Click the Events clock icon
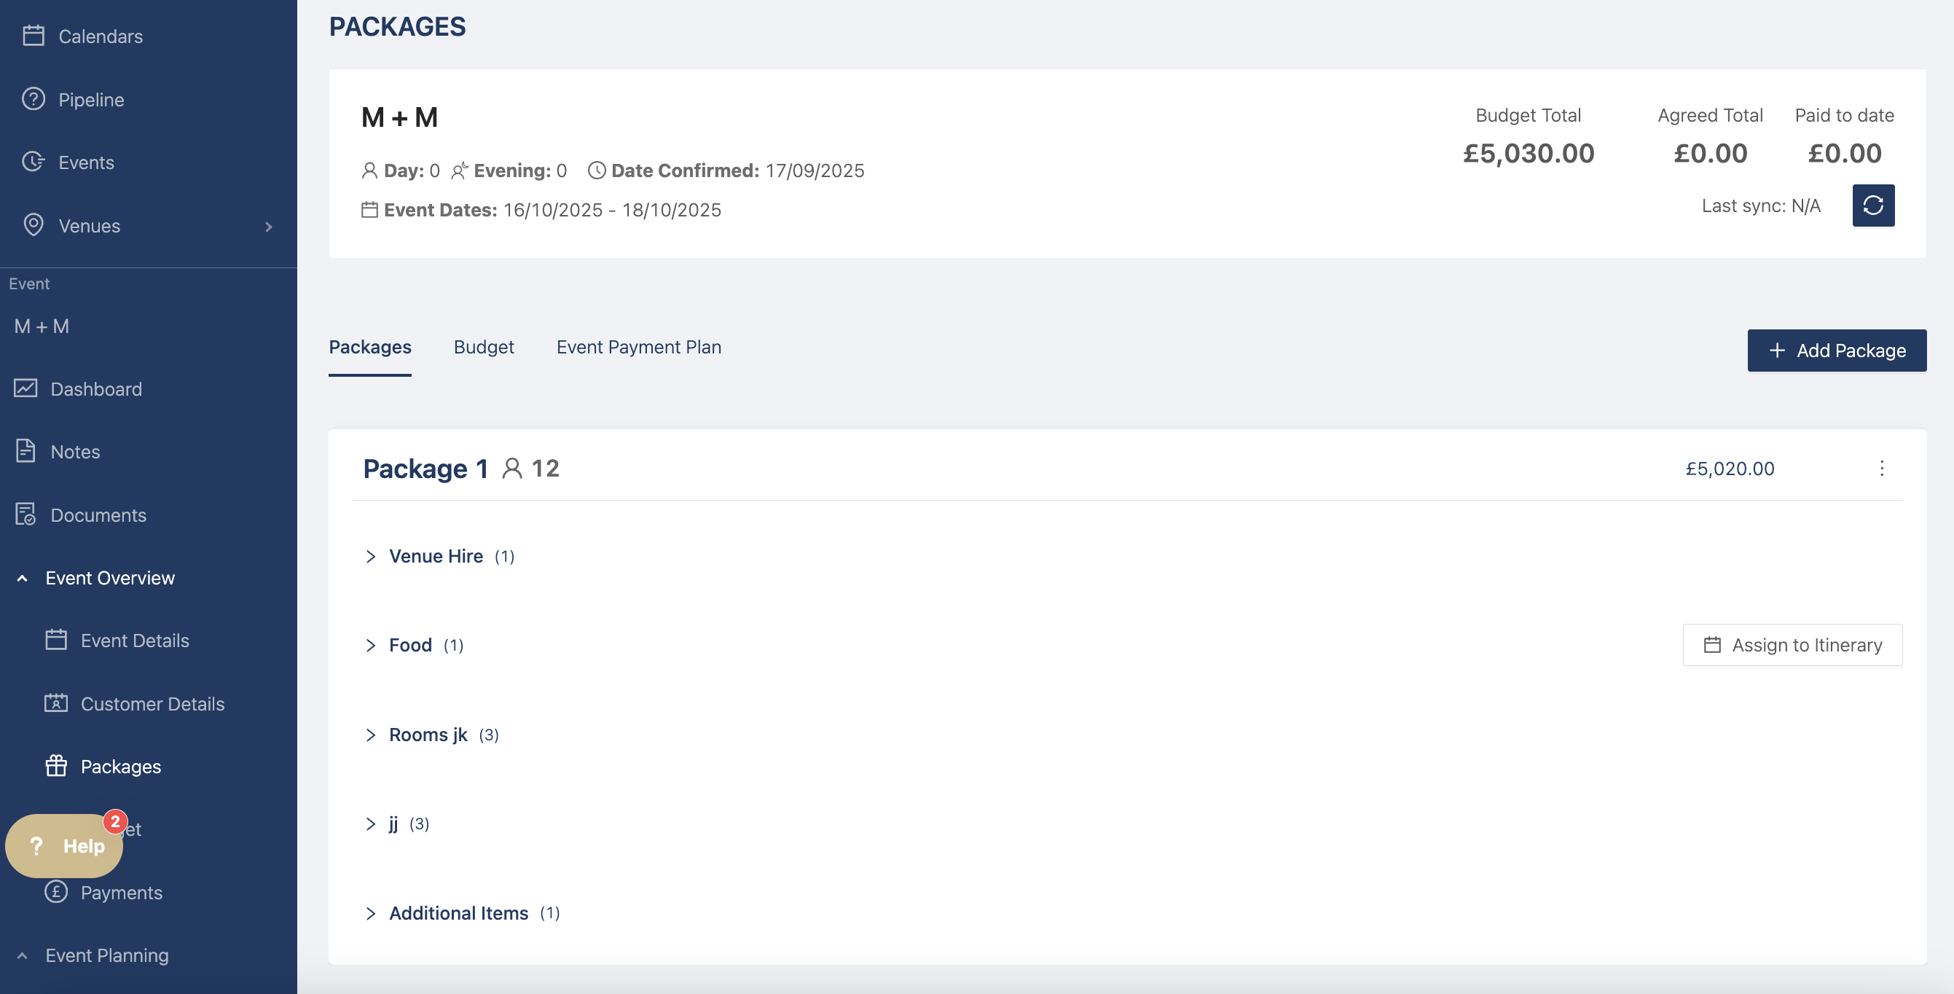Screen dimensions: 1954x994 pyautogui.click(x=34, y=163)
